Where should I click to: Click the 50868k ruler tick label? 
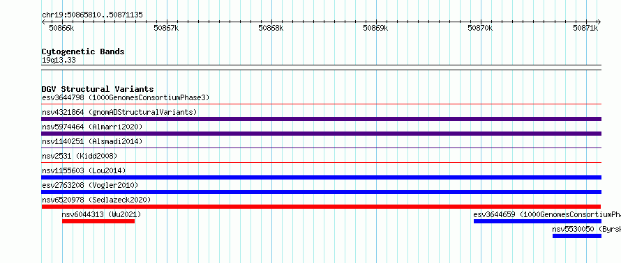(271, 28)
